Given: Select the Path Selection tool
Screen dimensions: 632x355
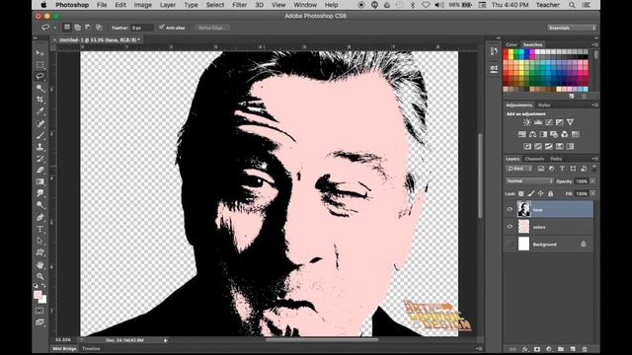Looking at the screenshot, I should pyautogui.click(x=39, y=241).
